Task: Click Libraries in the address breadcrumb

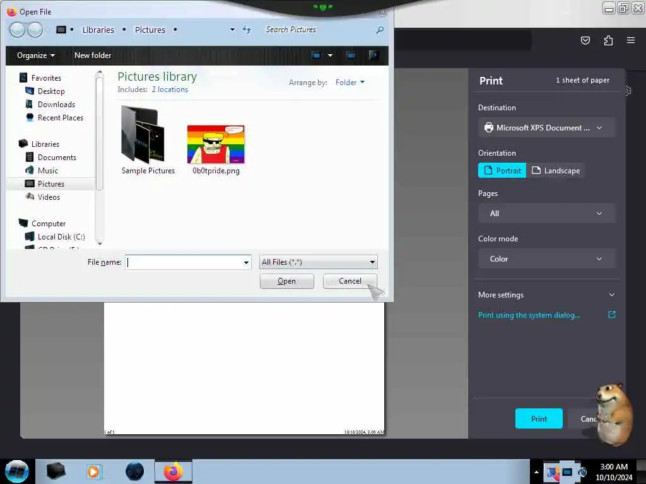Action: [x=98, y=30]
